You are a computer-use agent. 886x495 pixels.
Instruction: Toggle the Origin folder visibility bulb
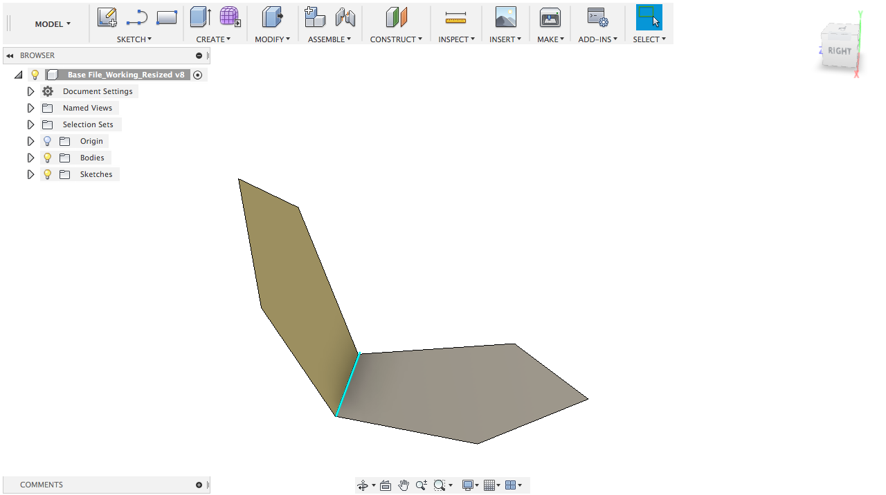tap(48, 141)
